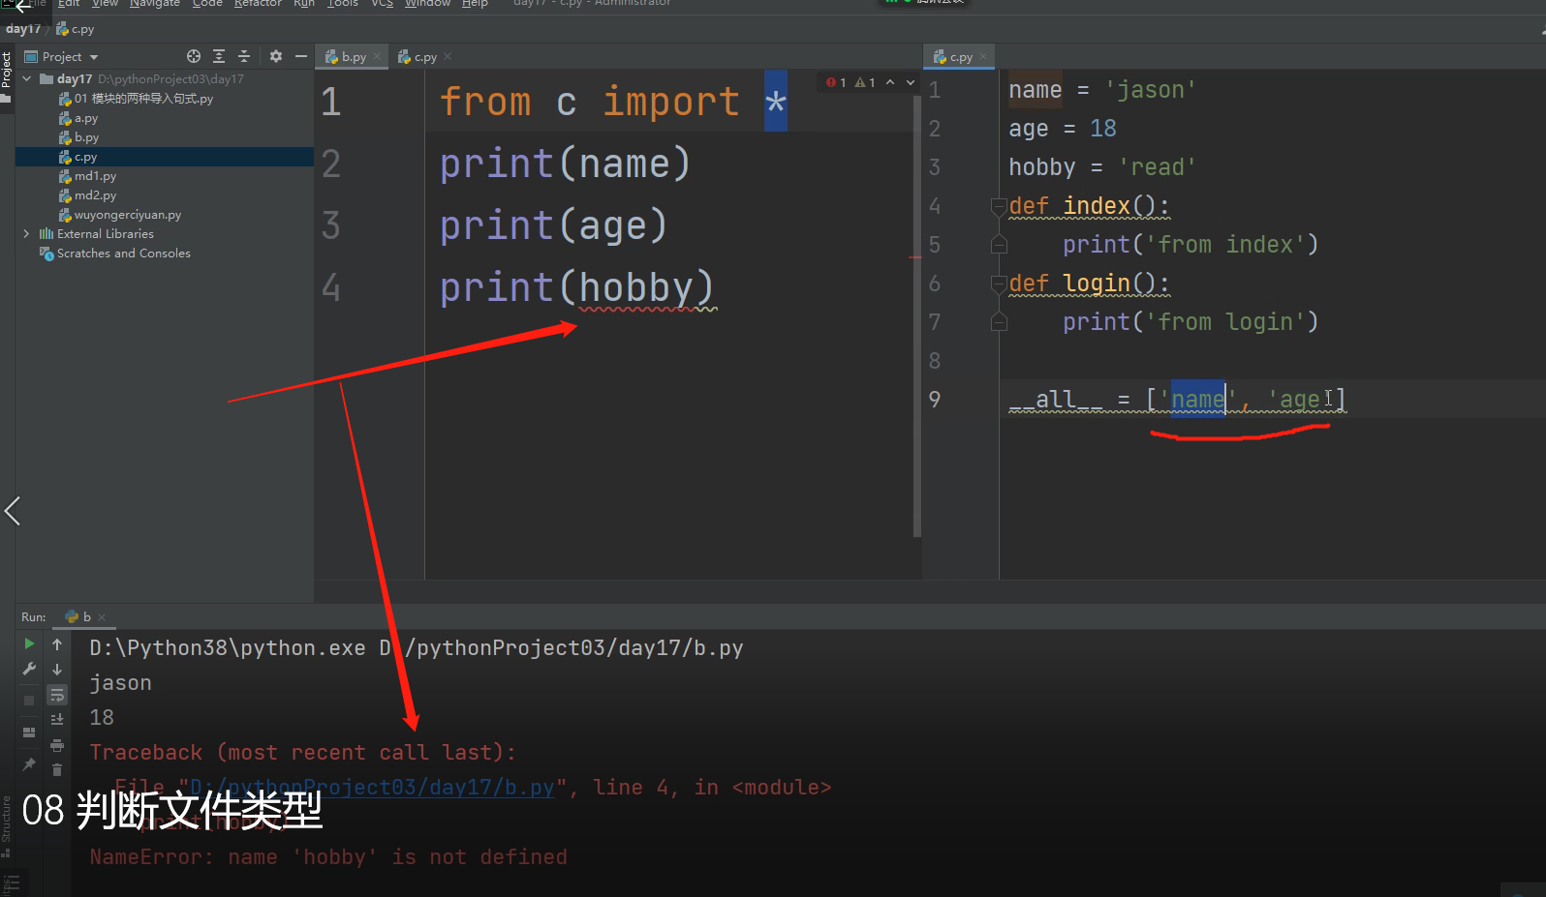Close the b.py editor tab
Viewport: 1546px width, 897px height.
[x=378, y=57]
